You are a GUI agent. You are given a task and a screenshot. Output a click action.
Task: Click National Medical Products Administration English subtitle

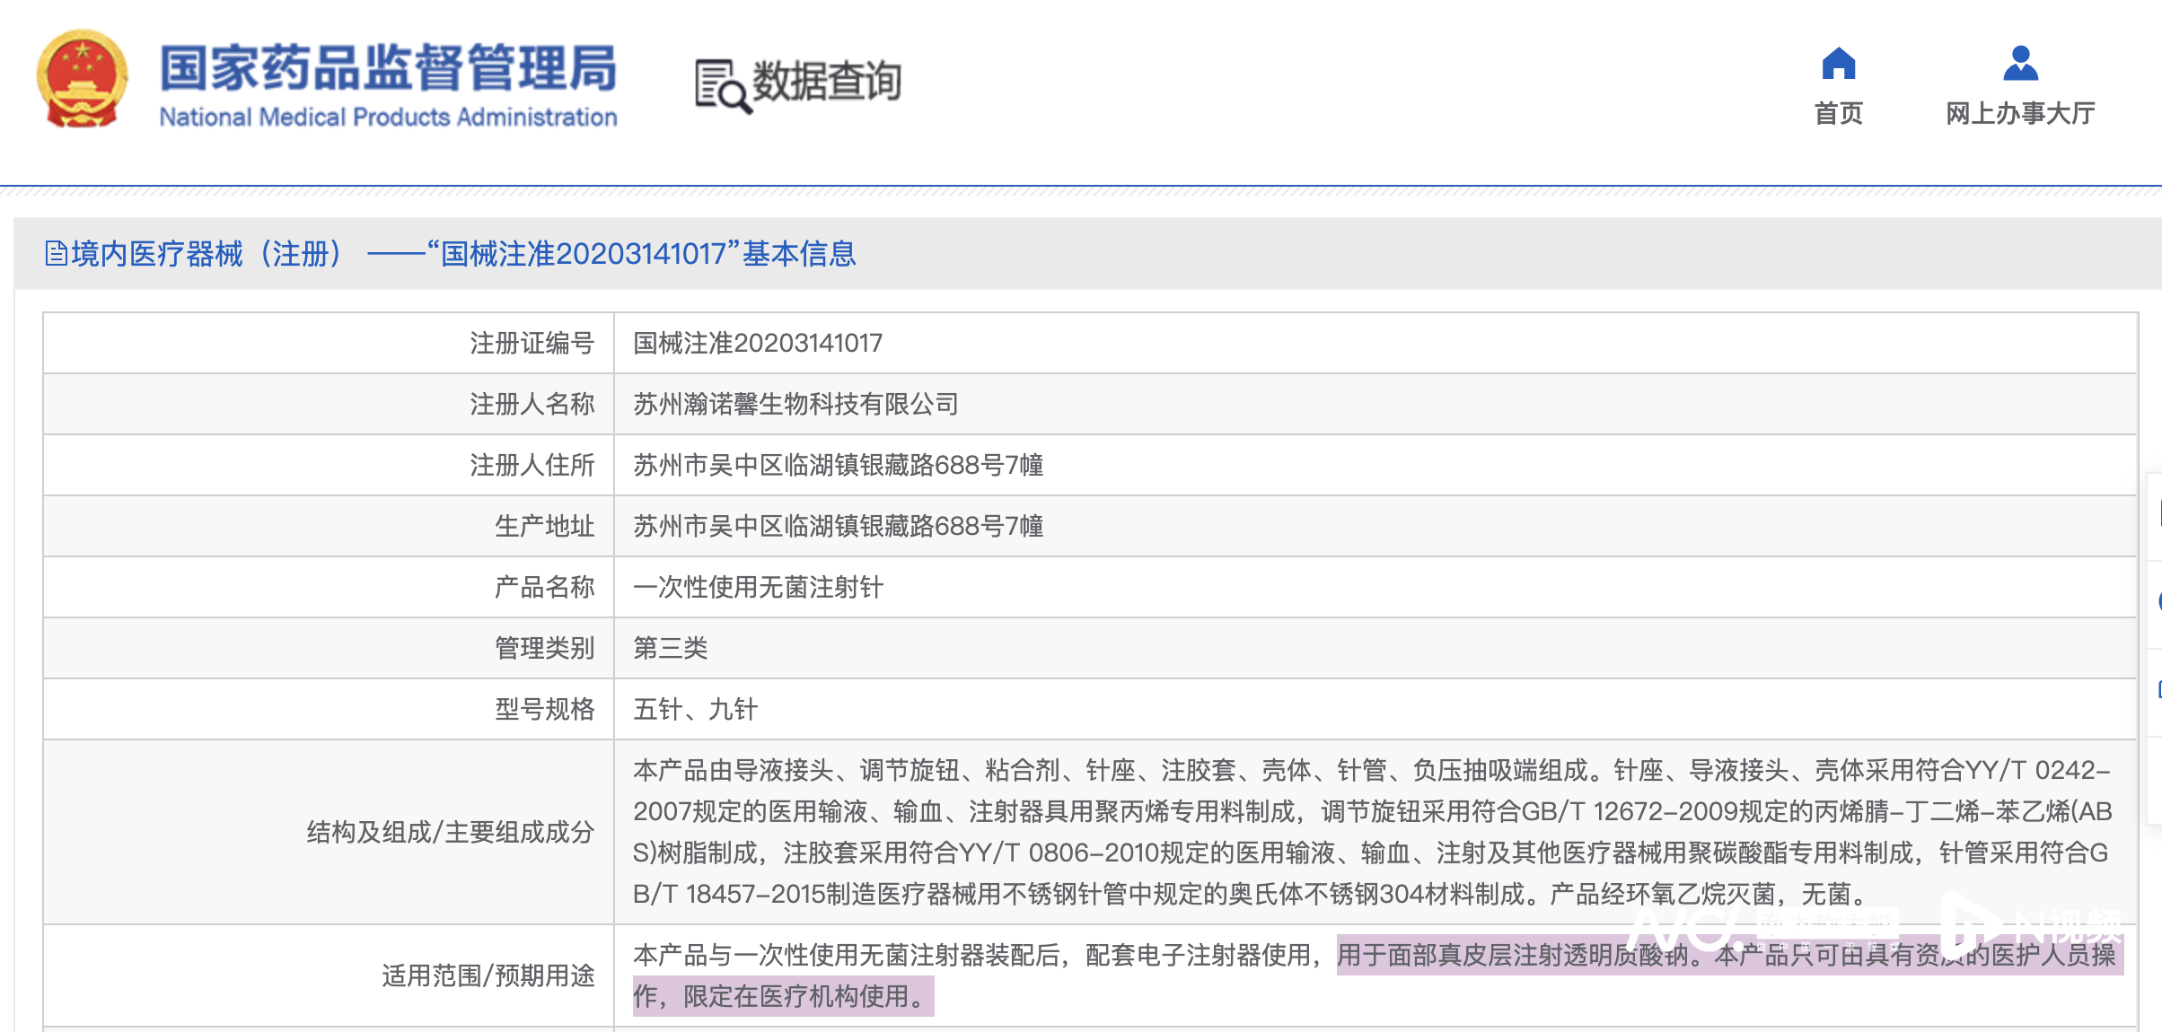tap(388, 118)
